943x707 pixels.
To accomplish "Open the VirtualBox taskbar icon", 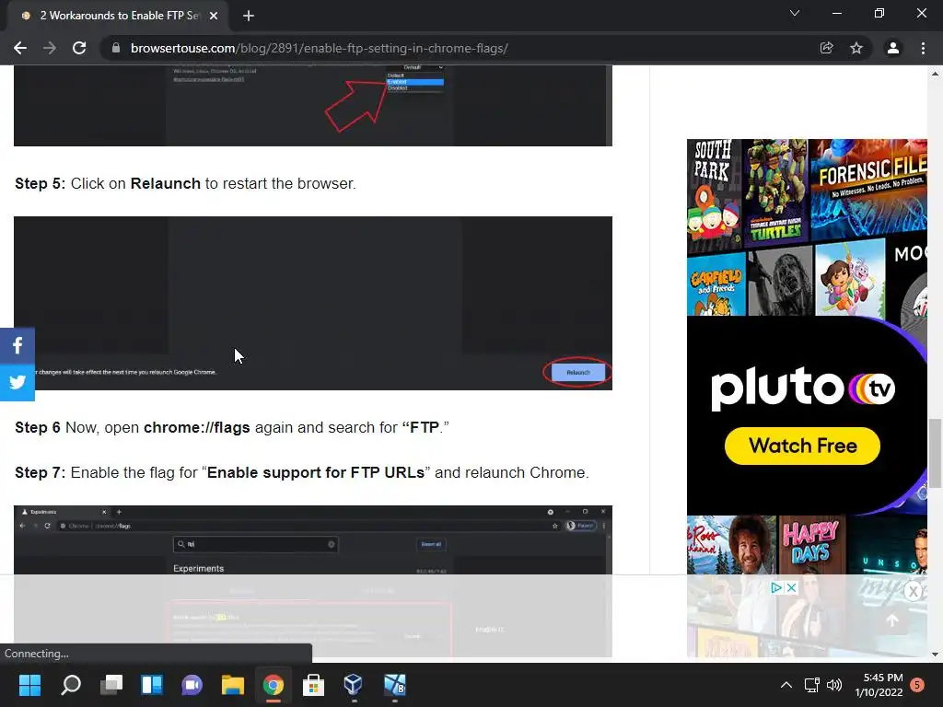I will pos(354,685).
